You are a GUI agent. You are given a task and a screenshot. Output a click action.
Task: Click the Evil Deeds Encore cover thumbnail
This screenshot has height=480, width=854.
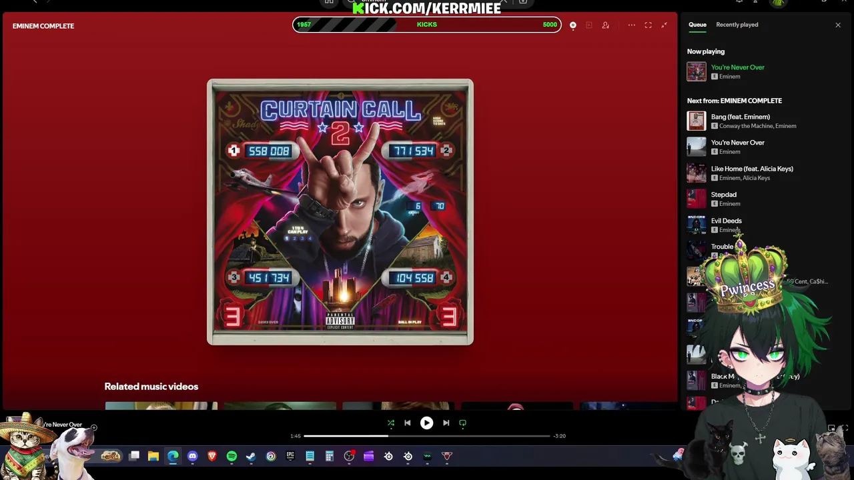697,225
